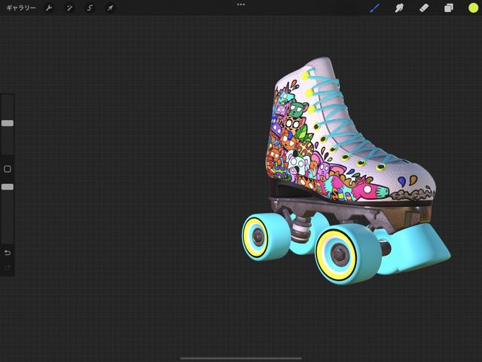Image resolution: width=482 pixels, height=362 pixels.
Task: Open the Actions wrench menu
Action: [x=49, y=8]
